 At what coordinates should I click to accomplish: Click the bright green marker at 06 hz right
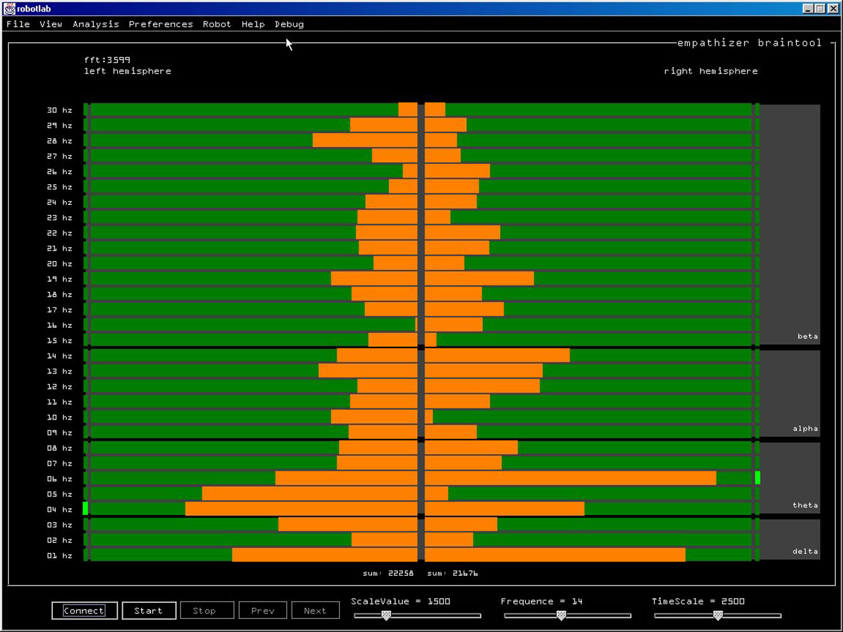tap(758, 478)
